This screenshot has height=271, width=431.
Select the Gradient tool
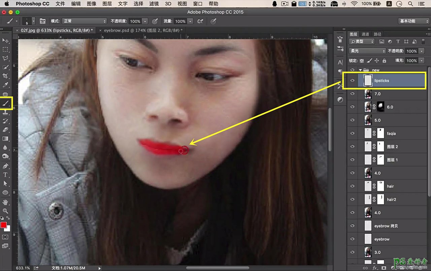click(5, 138)
